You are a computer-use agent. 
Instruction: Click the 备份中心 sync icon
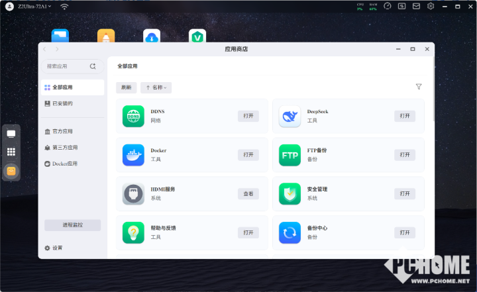290,232
